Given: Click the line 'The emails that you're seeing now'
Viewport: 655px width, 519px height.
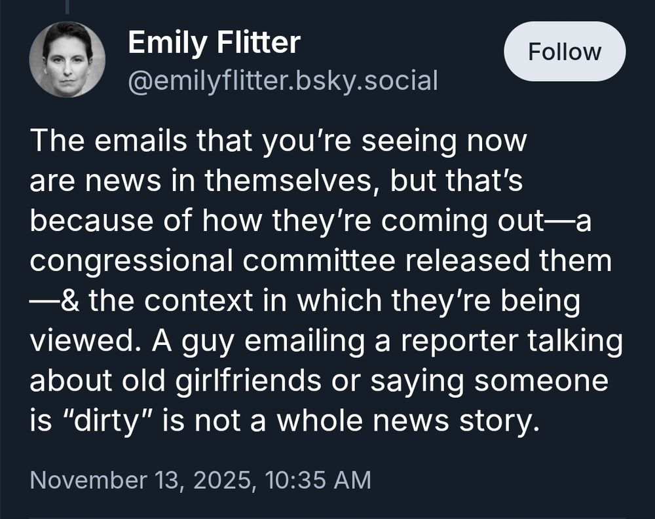Looking at the screenshot, I should pos(278,142).
